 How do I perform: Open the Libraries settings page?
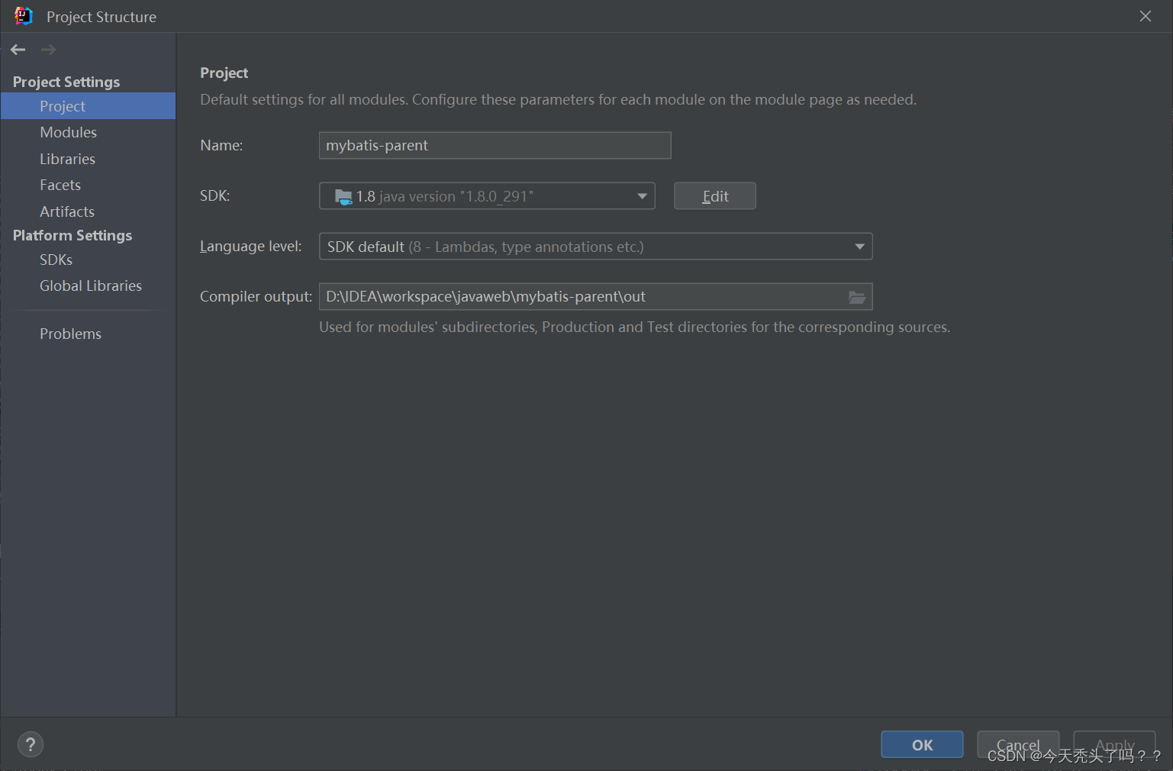click(x=67, y=158)
